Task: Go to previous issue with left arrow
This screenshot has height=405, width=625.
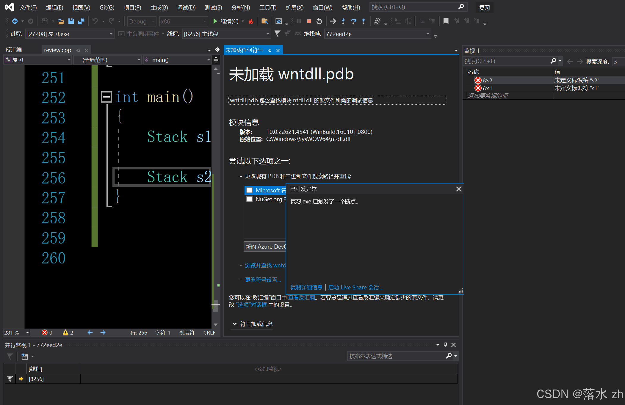Action: tap(90, 332)
